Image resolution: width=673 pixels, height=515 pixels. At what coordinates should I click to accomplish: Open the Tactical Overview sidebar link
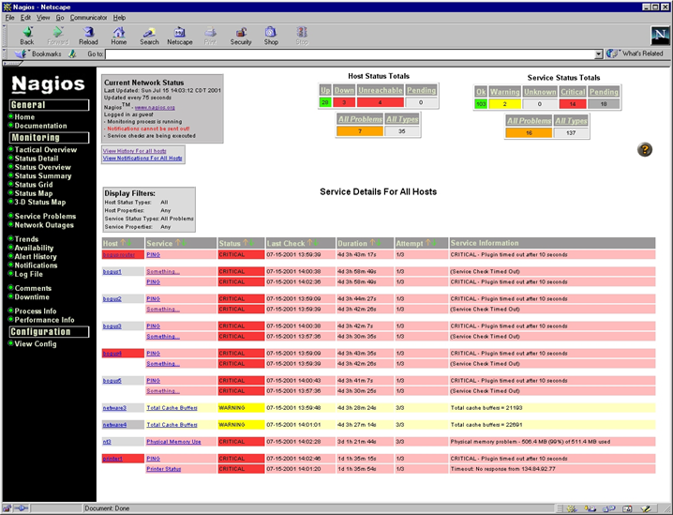pyautogui.click(x=45, y=149)
